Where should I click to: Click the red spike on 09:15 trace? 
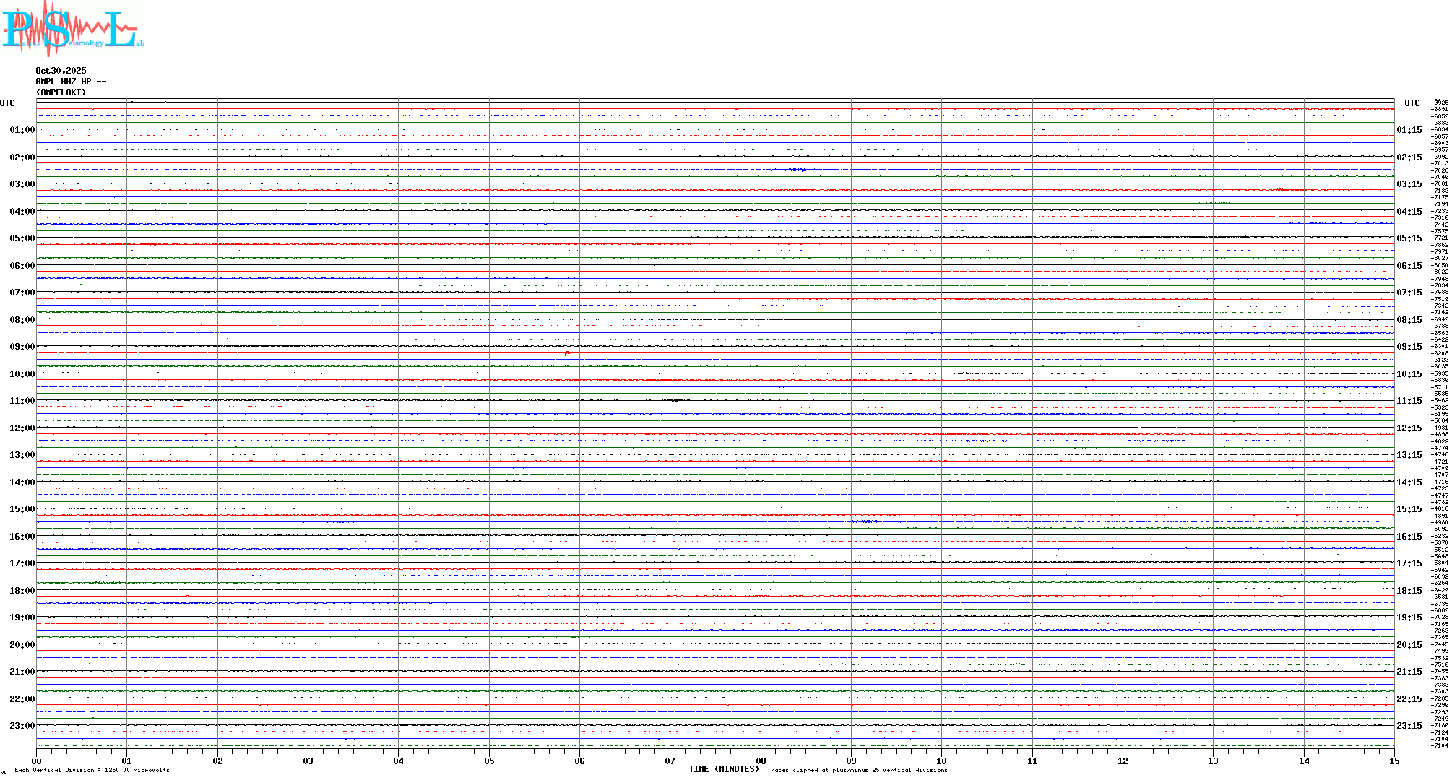coord(568,352)
